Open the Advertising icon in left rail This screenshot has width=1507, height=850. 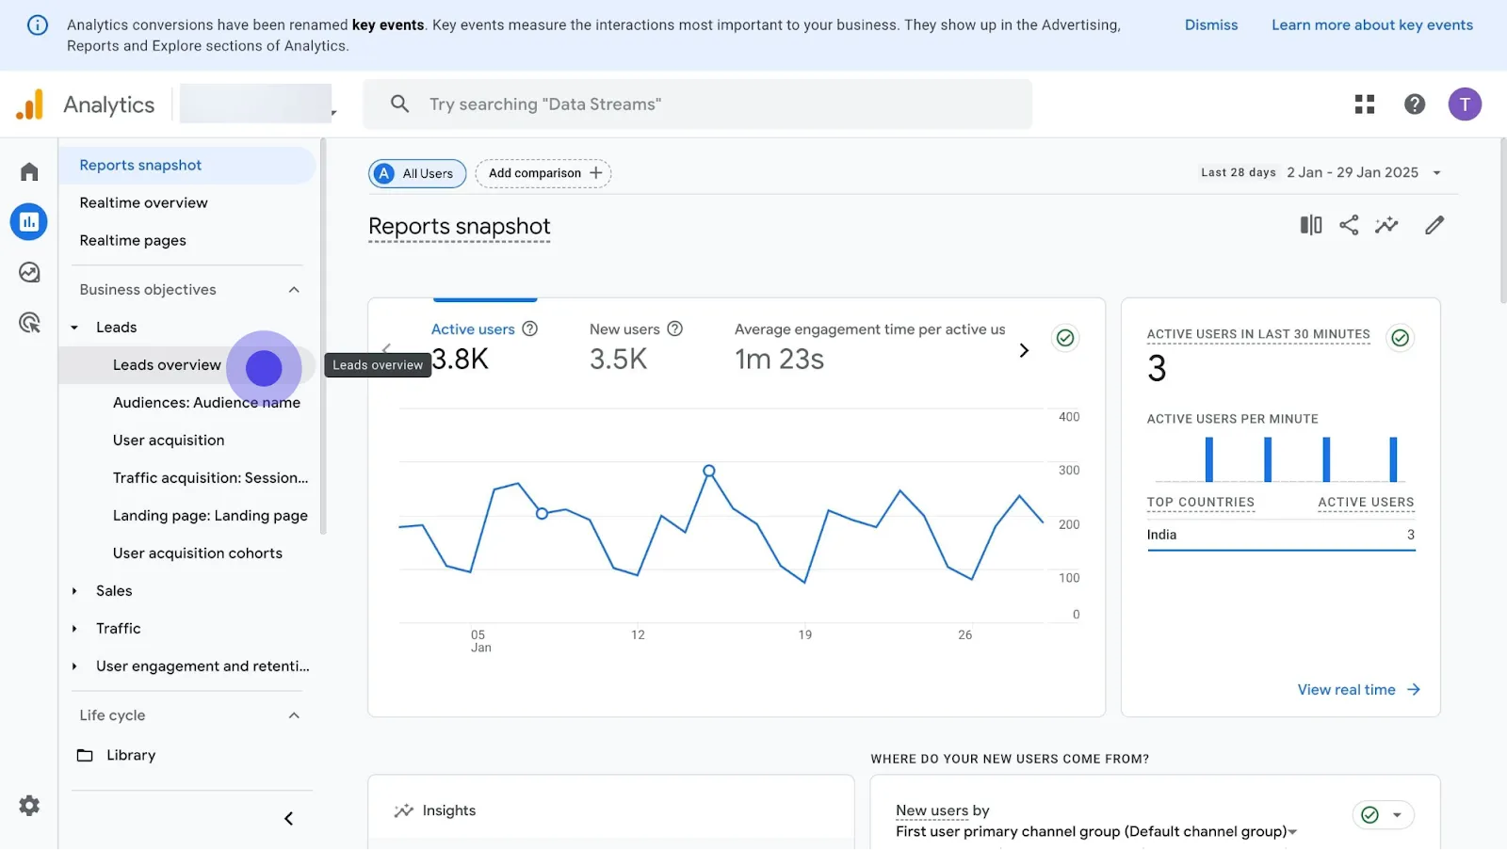(29, 323)
